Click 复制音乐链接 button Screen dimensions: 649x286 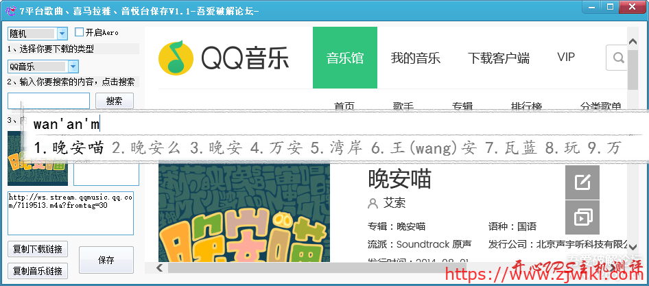pos(38,270)
